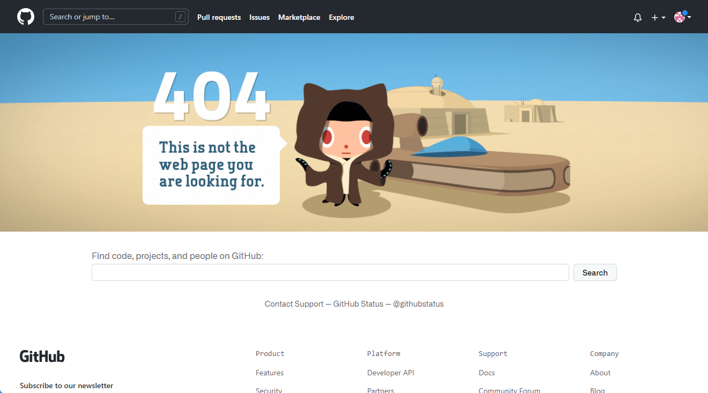The height and width of the screenshot is (393, 708).
Task: Open Developer API footer link
Action: [x=390, y=373]
